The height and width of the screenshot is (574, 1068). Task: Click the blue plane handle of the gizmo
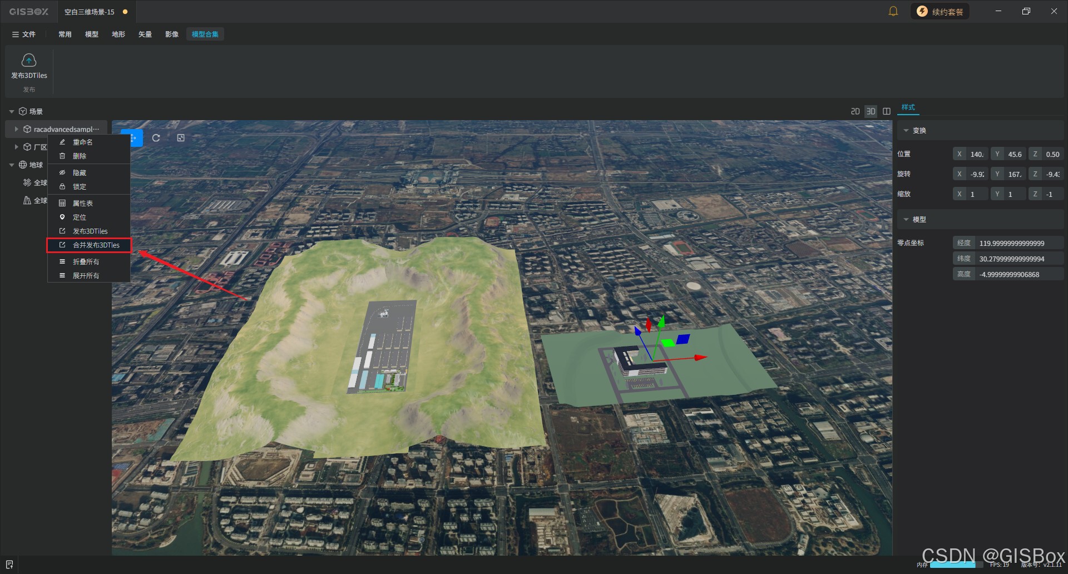tap(683, 339)
